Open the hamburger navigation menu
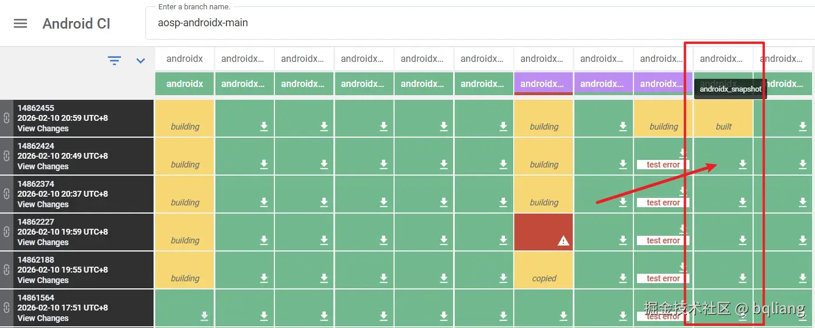Viewport: 815px width, 328px height. coord(20,23)
